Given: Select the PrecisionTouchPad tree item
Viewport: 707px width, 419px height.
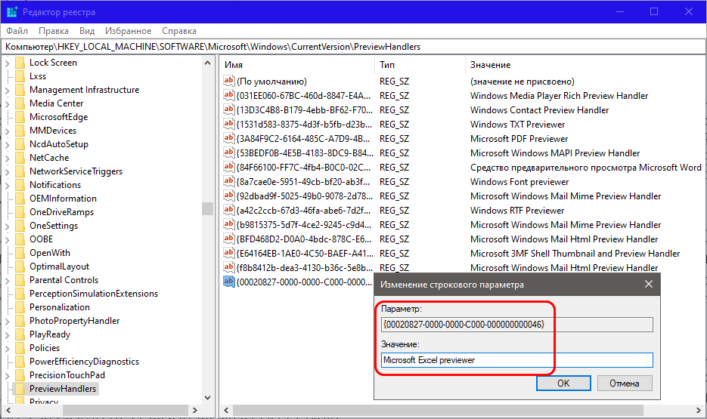Looking at the screenshot, I should (67, 375).
